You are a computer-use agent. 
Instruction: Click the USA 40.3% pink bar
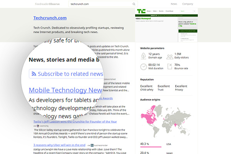click(x=150, y=147)
